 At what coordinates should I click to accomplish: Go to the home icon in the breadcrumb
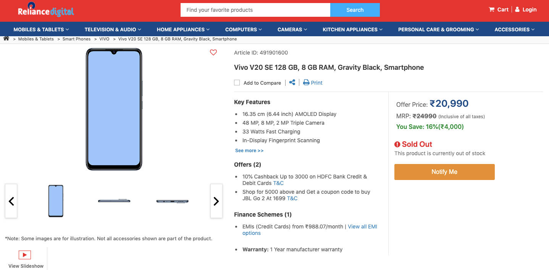point(6,39)
